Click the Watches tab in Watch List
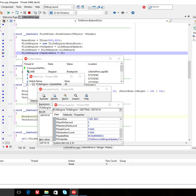The width and height of the screenshot is (196, 196). (x=34, y=101)
